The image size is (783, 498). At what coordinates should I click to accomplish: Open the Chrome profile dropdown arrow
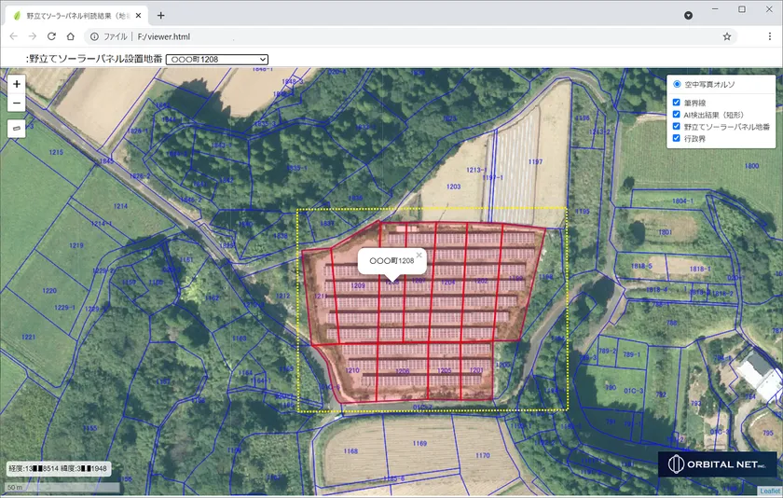click(688, 15)
